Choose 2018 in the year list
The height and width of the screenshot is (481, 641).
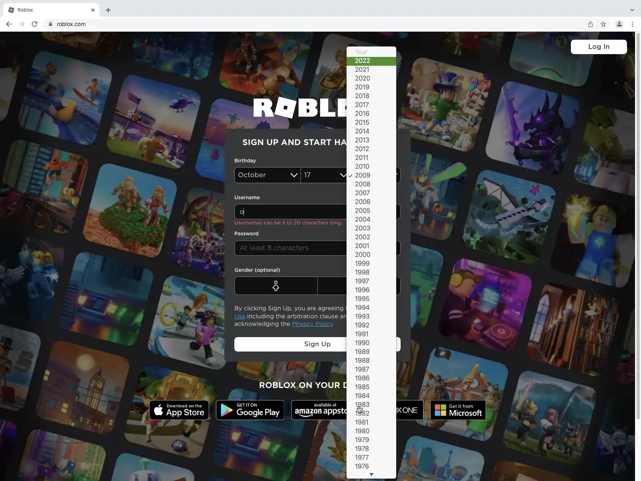coord(371,96)
